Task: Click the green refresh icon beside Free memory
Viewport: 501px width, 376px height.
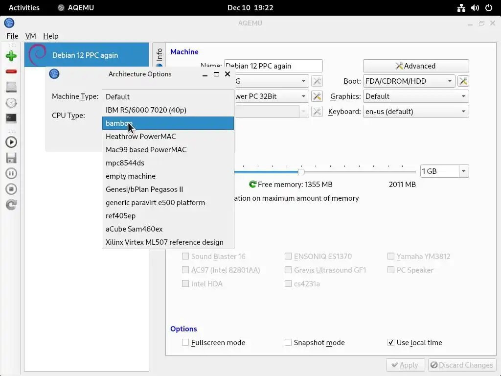Action: pos(253,184)
